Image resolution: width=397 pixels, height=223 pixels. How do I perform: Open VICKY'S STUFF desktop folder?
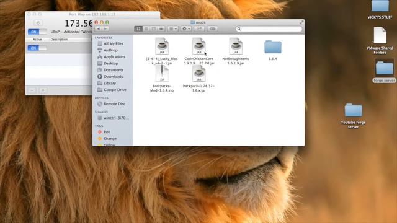pos(380,6)
